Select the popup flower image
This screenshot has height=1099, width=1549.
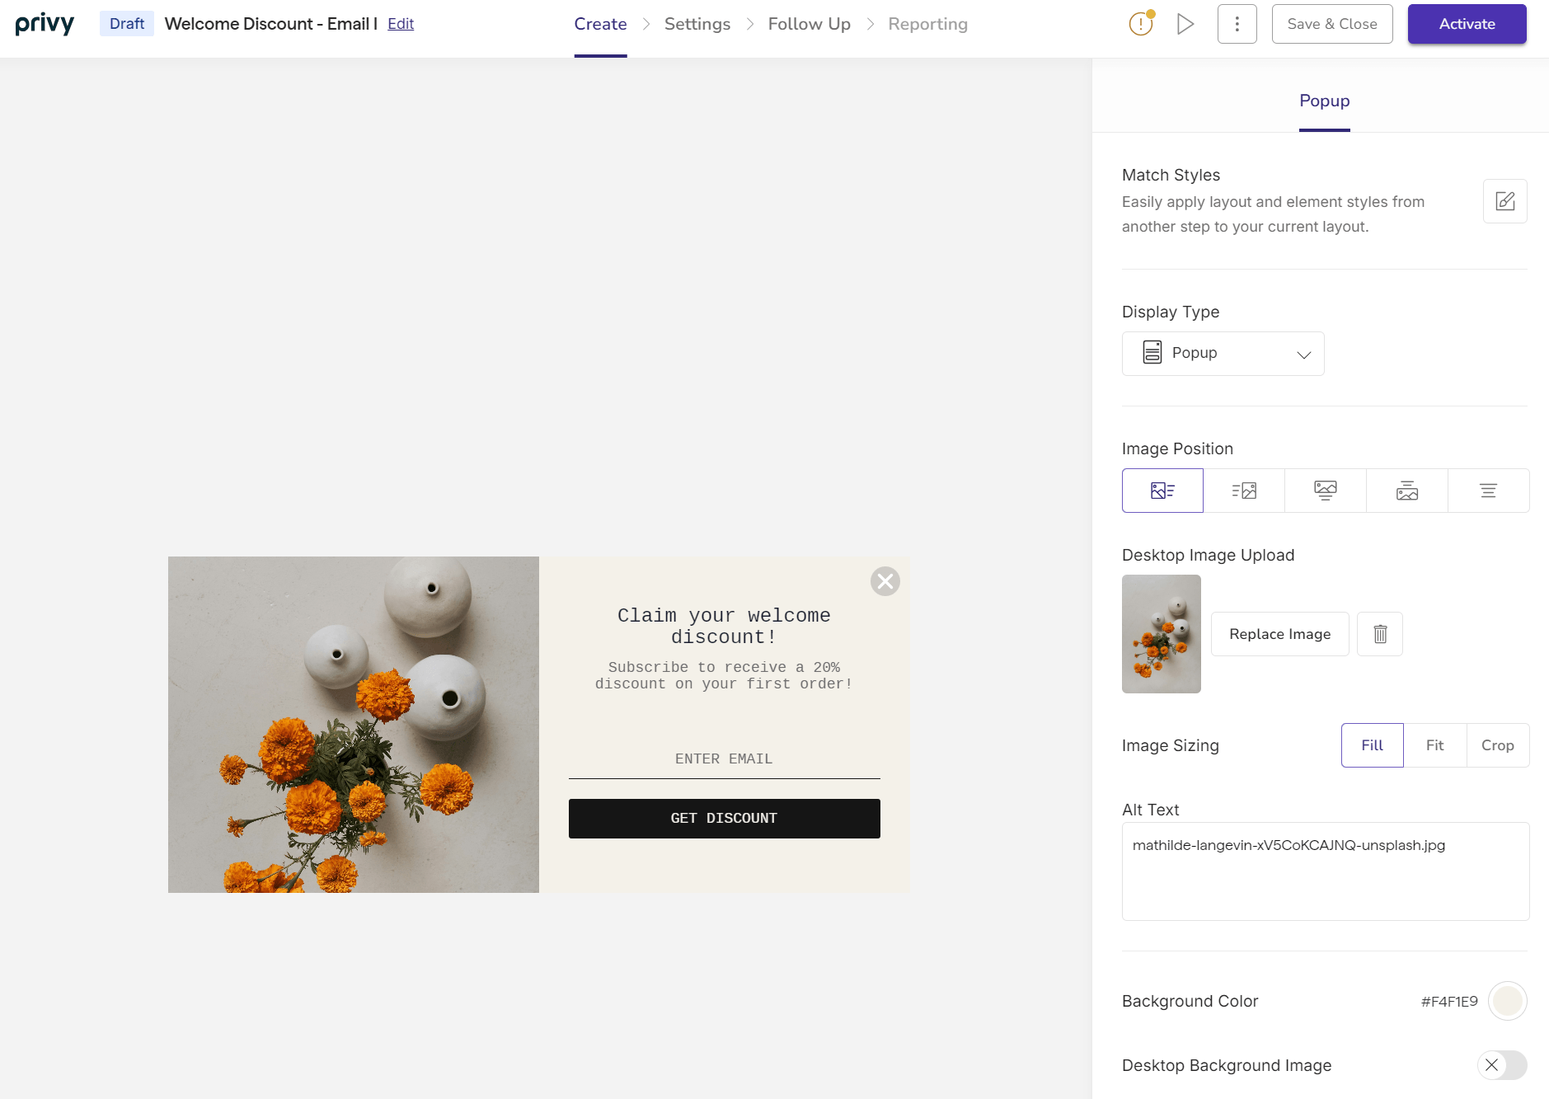354,725
